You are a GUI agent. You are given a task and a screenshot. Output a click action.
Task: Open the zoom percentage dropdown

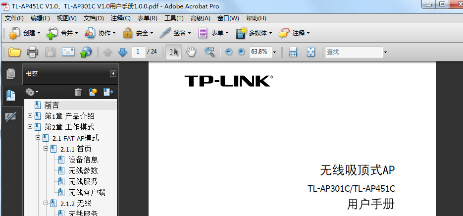coord(275,53)
